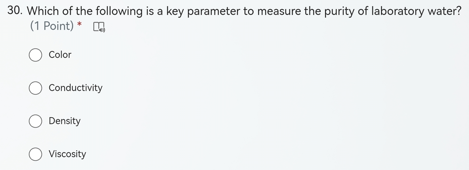Viewport: 469px width, 170px height.
Task: Click the empty circle beside Color
Action: click(x=35, y=55)
